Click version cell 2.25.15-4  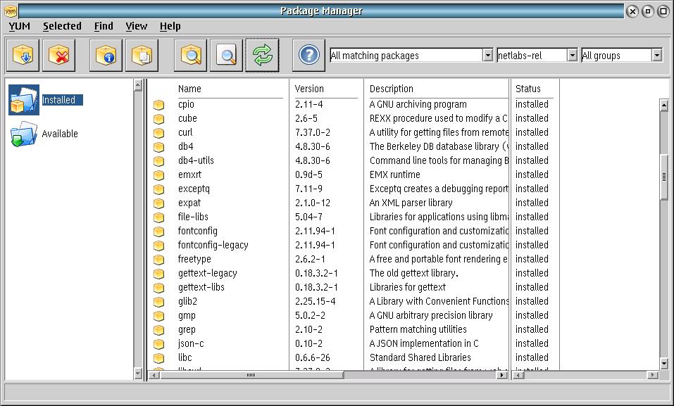[315, 302]
